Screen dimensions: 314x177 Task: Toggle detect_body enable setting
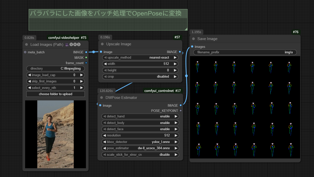coord(140,123)
